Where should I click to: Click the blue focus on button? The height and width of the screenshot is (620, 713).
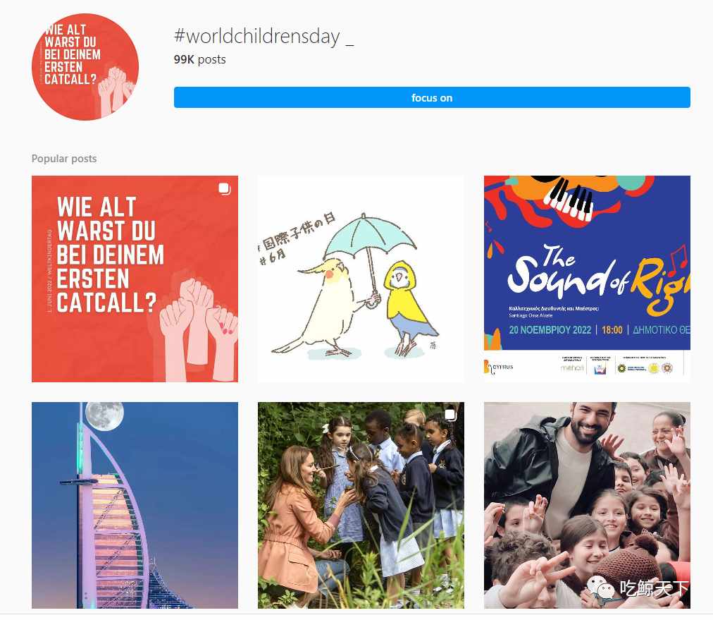(x=431, y=98)
